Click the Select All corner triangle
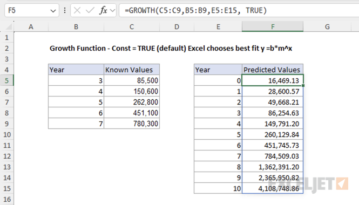This screenshot has height=205, width=359. [x=9, y=27]
